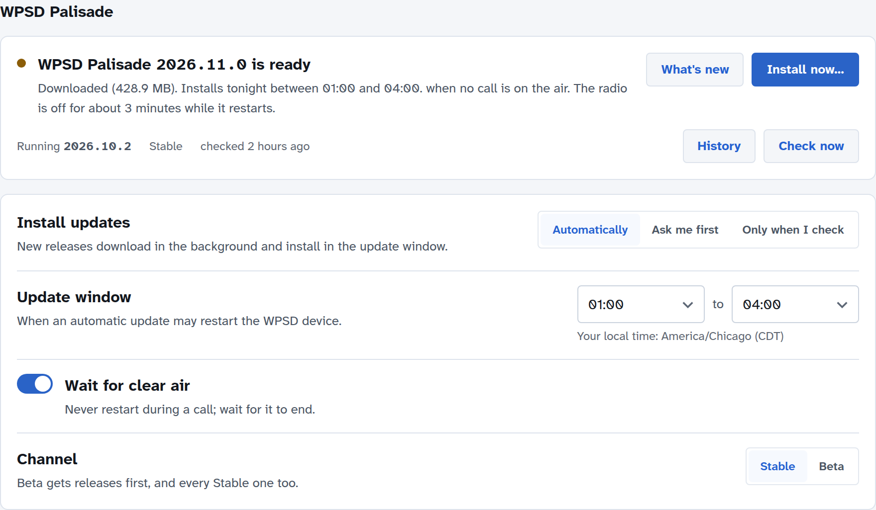Click the Update window heading
Screen dimensions: 876x510
[74, 297]
